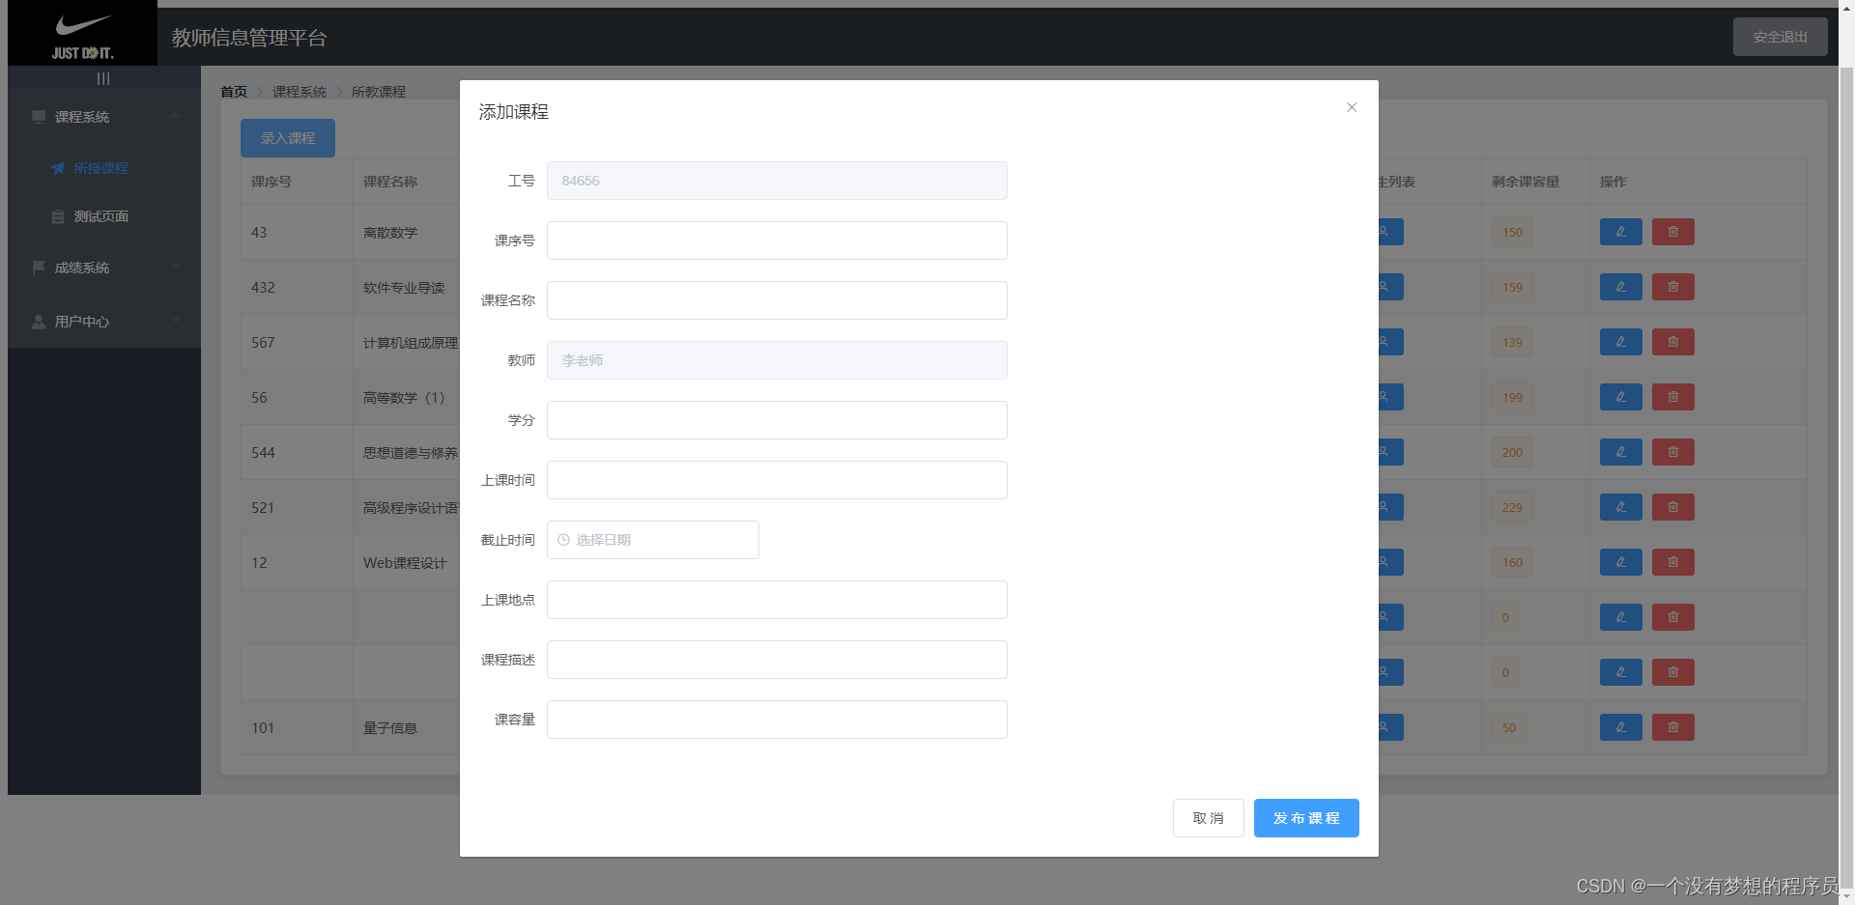
Task: Click the 学分 input field
Action: 777,420
